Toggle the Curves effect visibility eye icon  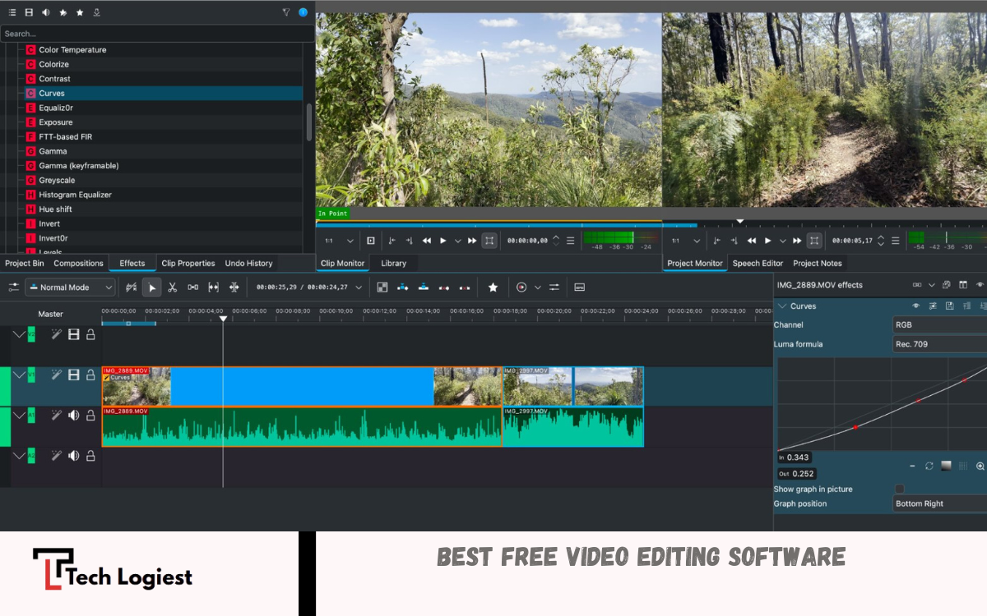(x=915, y=306)
